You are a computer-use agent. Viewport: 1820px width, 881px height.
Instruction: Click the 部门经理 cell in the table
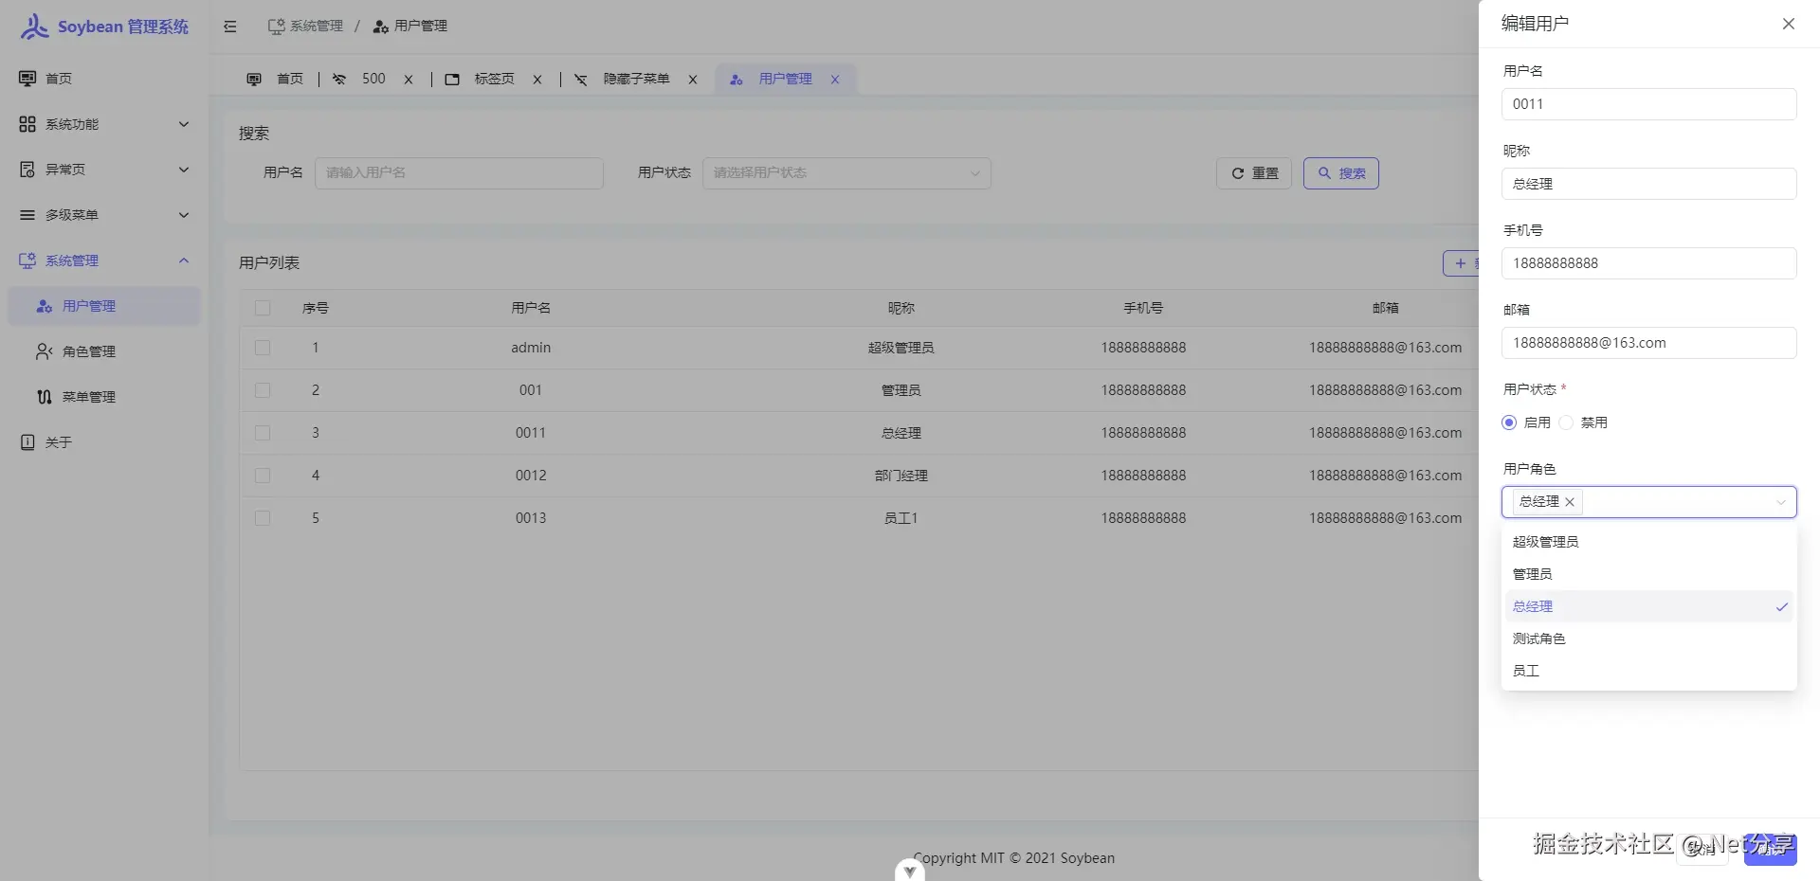pos(901,476)
